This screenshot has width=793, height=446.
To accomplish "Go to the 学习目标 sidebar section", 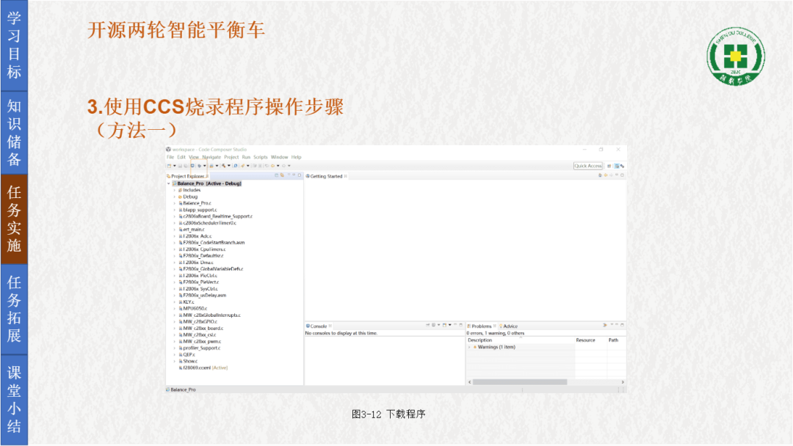I will click(14, 45).
